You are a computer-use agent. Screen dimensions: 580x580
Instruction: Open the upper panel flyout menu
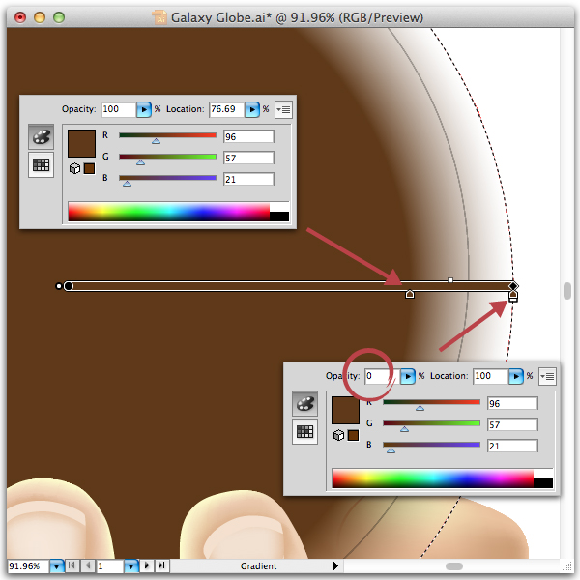click(x=283, y=109)
